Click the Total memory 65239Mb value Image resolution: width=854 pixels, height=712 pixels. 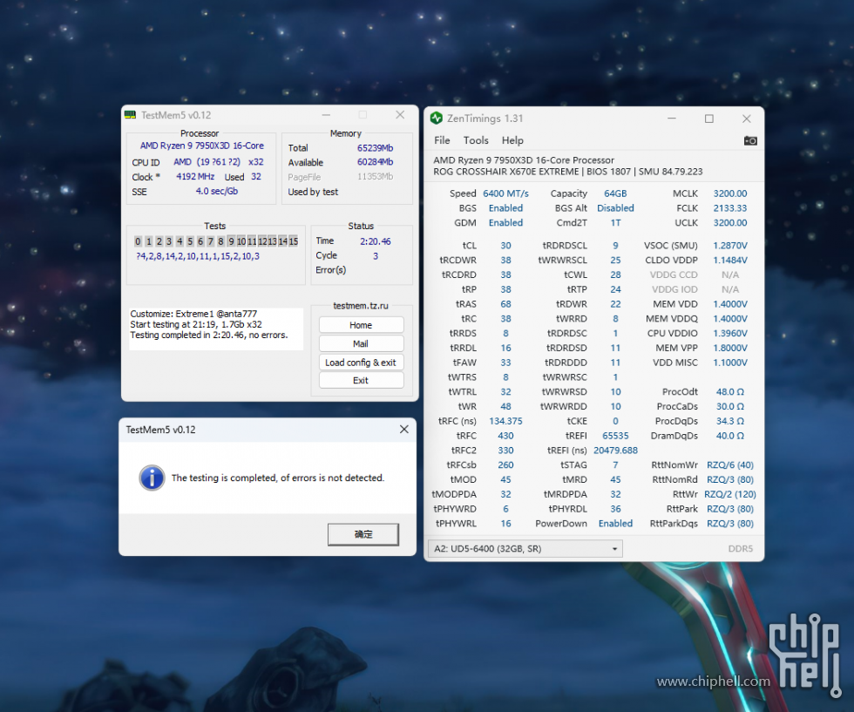(375, 147)
